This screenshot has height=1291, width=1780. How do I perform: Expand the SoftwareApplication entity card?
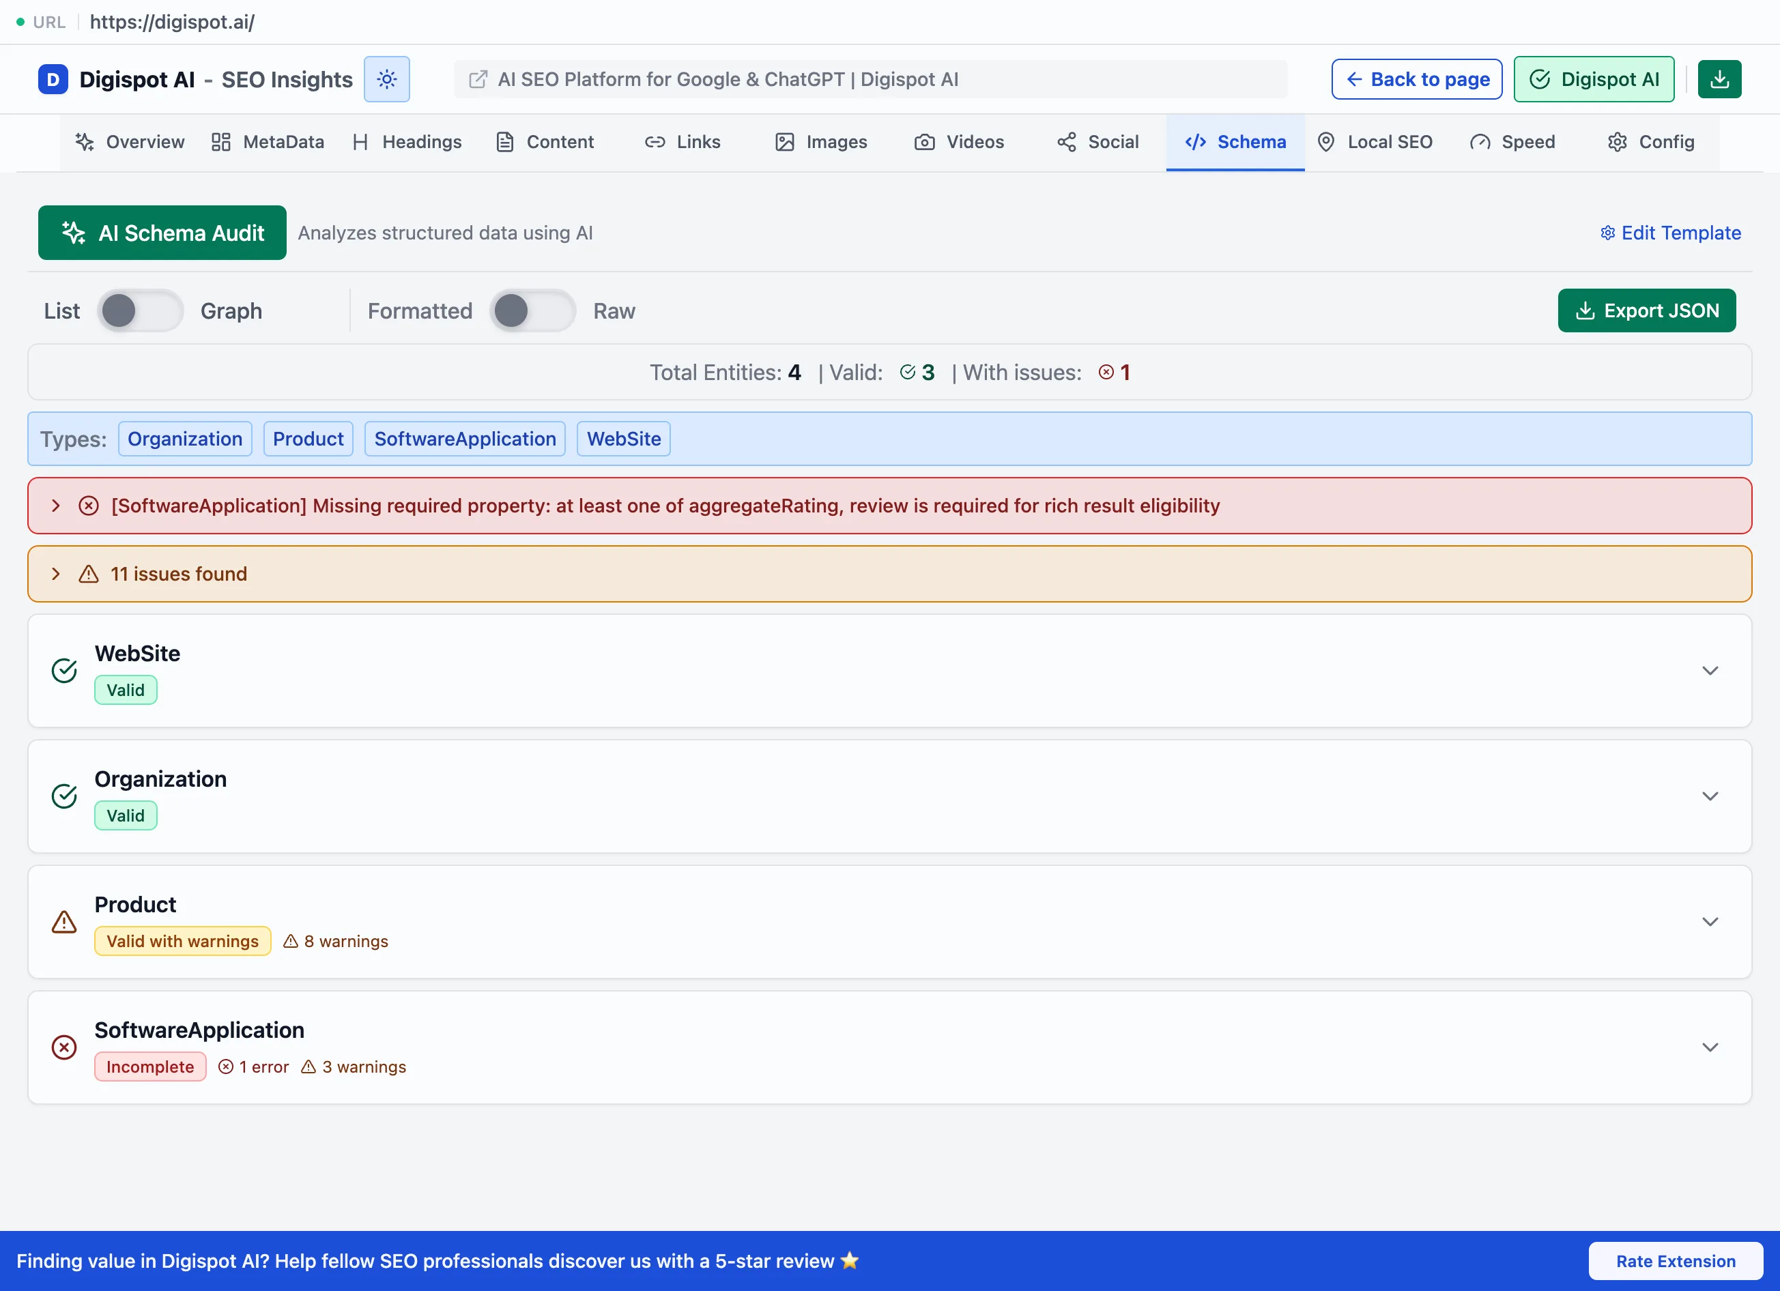pyautogui.click(x=1710, y=1047)
